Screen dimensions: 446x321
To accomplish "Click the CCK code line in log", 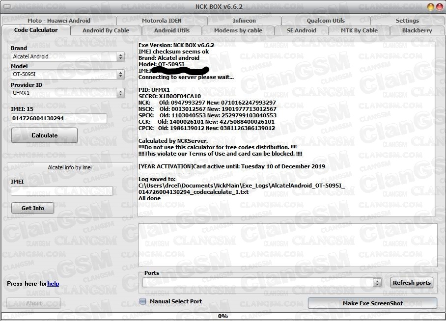I will pyautogui.click(x=206, y=122).
